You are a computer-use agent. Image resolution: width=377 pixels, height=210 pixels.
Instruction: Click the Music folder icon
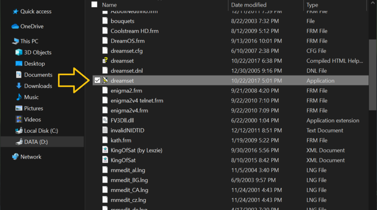[19, 97]
